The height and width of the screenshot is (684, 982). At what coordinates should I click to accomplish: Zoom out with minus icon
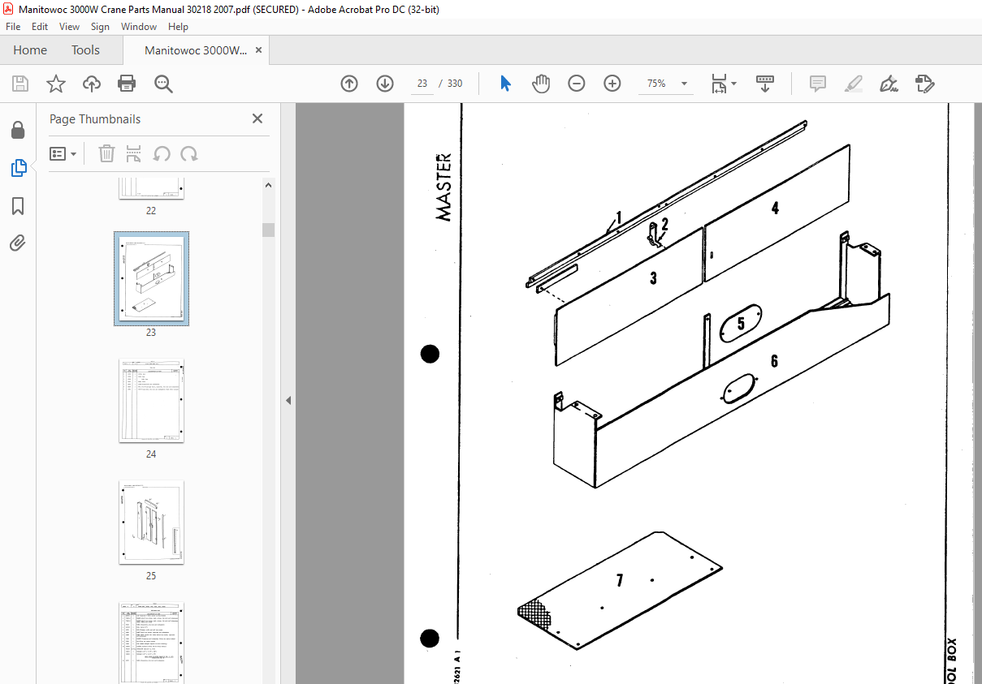(x=577, y=84)
